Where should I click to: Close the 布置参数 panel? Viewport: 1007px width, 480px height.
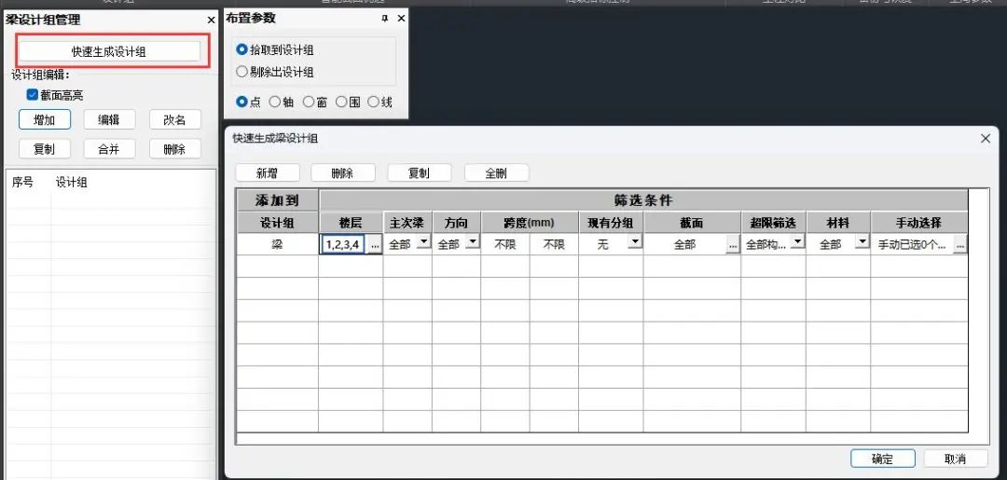(401, 19)
